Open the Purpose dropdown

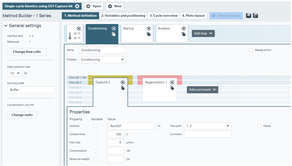coord(103,60)
